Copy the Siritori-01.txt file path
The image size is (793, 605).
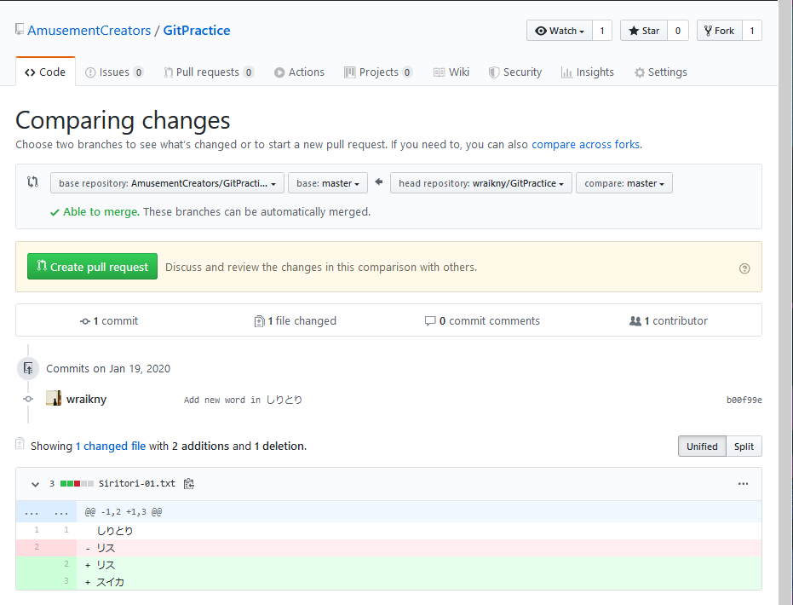pyautogui.click(x=188, y=484)
